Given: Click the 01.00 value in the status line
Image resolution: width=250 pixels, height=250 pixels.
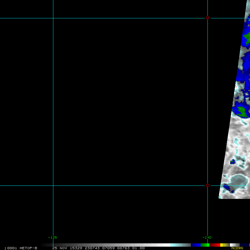Looking at the screenshot, I should (x=138, y=248).
